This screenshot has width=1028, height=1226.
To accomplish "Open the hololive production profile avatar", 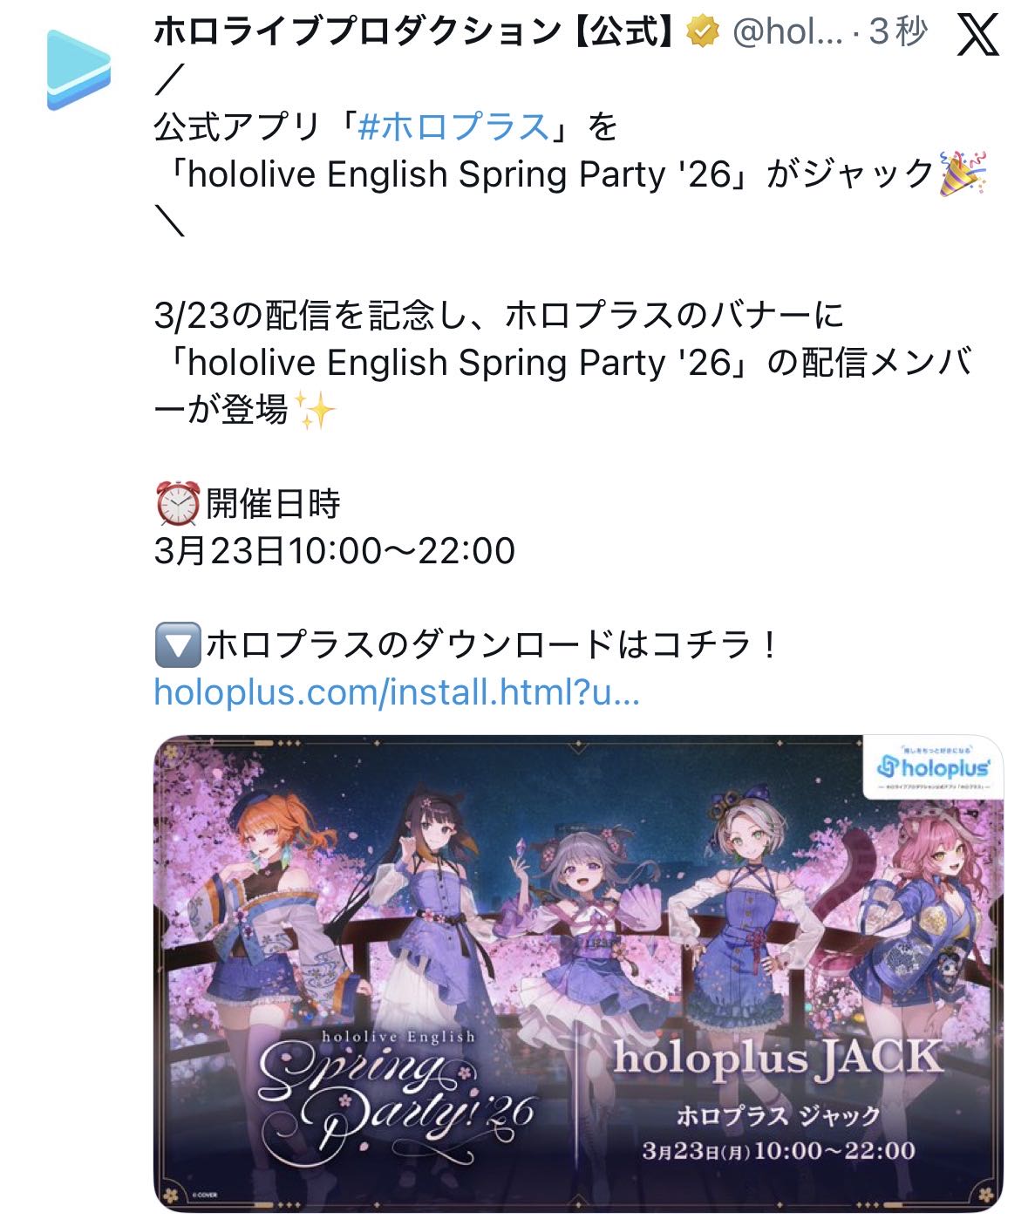I will [79, 71].
